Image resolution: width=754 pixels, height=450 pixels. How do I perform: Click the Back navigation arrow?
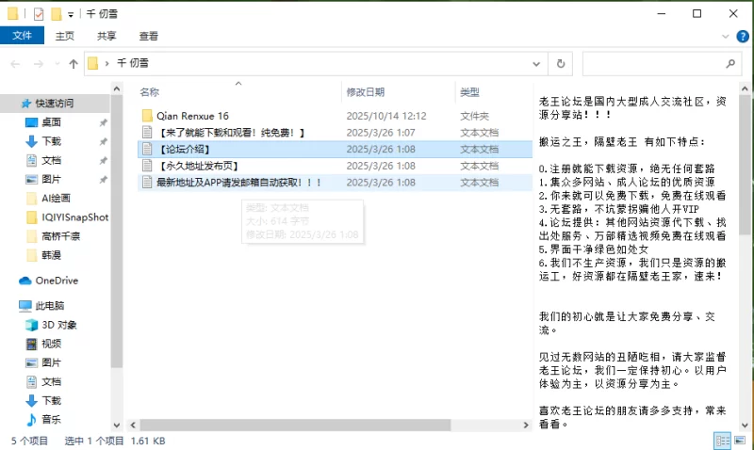click(x=15, y=64)
